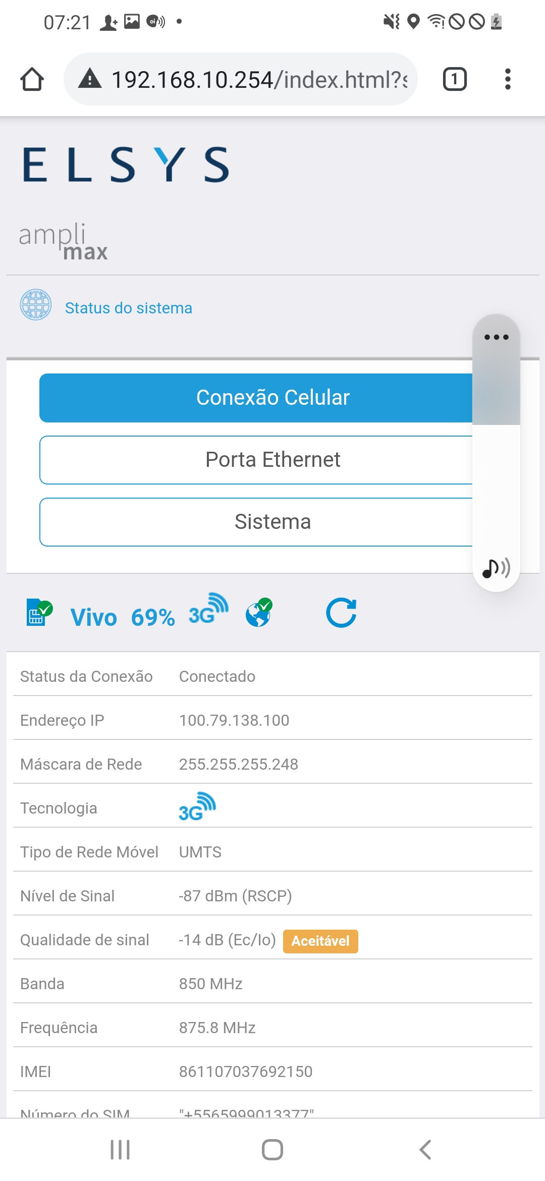Image resolution: width=545 pixels, height=1181 pixels.
Task: Click the Aceitável signal quality badge
Action: click(320, 941)
